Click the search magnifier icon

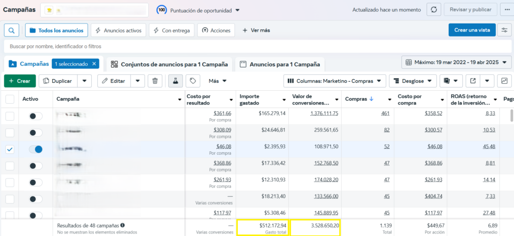click(x=12, y=31)
